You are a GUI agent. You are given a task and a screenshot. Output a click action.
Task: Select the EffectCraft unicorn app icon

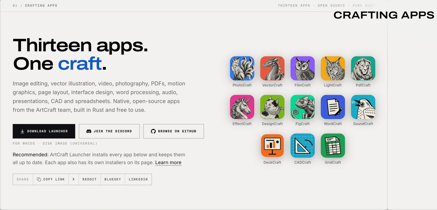242,107
